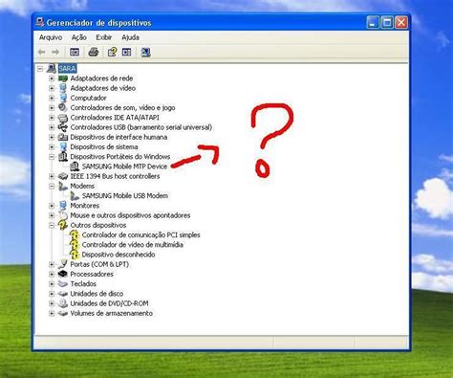Collapse Outros dispositivos node
The height and width of the screenshot is (378, 453).
(52, 225)
